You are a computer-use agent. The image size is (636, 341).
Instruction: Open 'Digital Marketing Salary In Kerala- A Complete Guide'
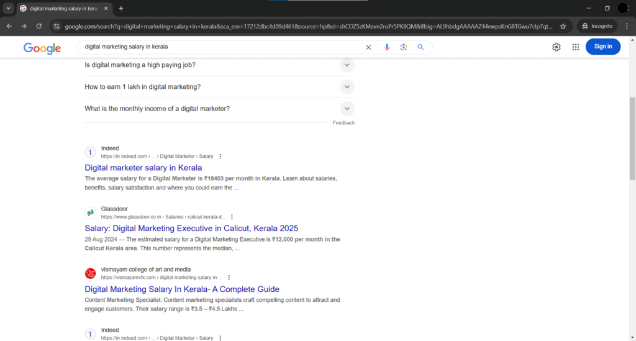click(182, 289)
